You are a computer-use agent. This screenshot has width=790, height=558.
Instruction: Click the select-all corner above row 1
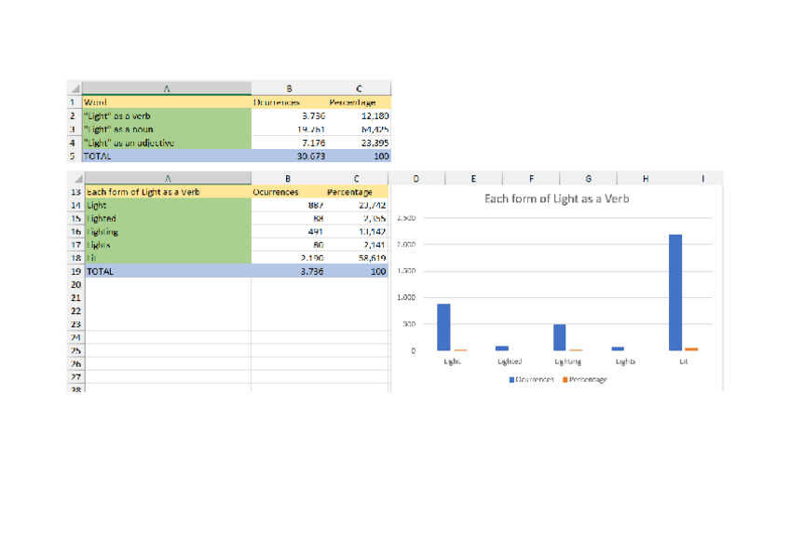pyautogui.click(x=75, y=88)
